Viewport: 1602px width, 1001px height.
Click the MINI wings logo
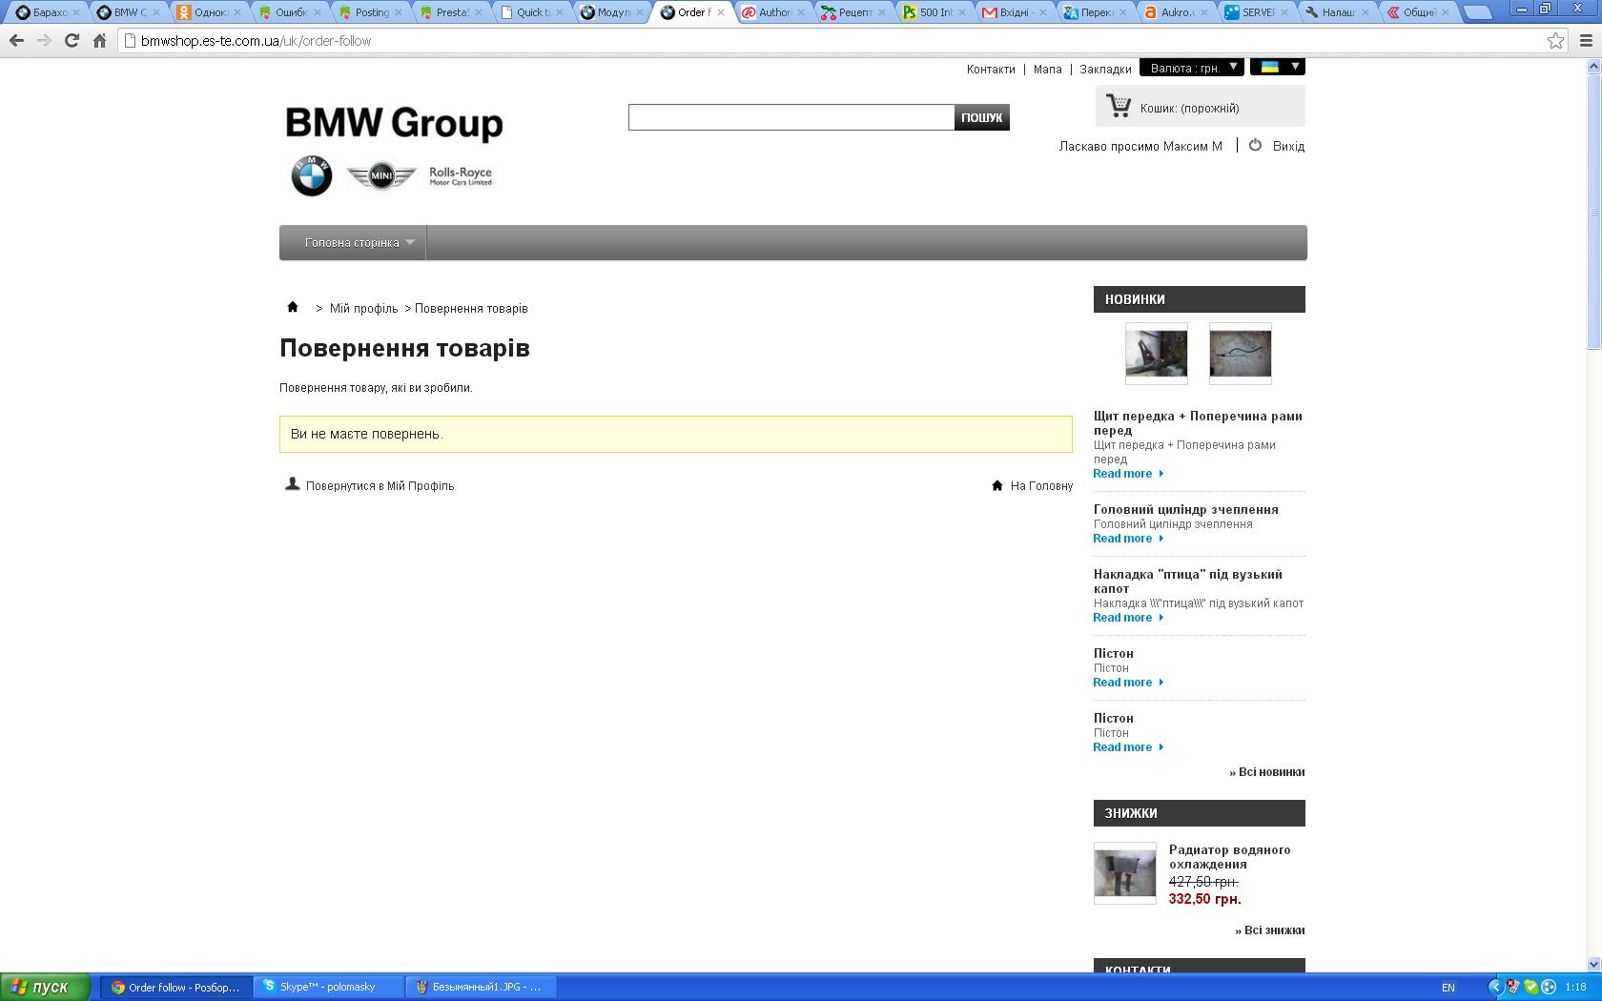click(380, 176)
